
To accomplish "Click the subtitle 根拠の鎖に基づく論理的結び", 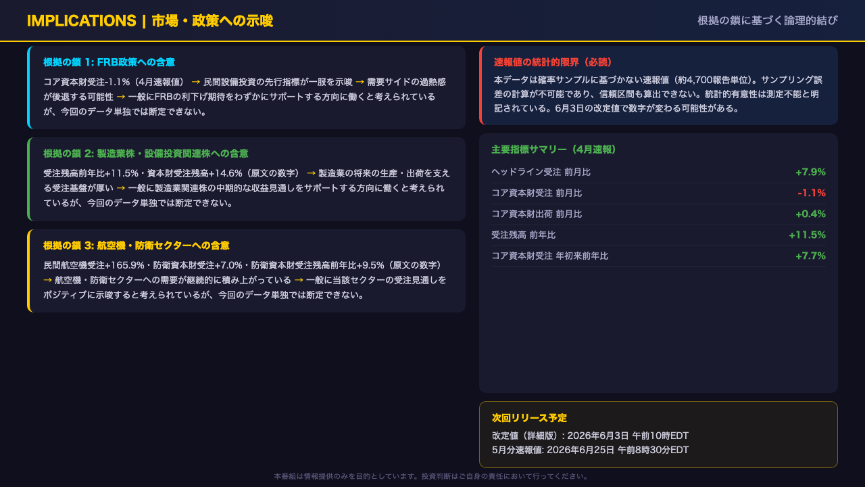I will [768, 20].
